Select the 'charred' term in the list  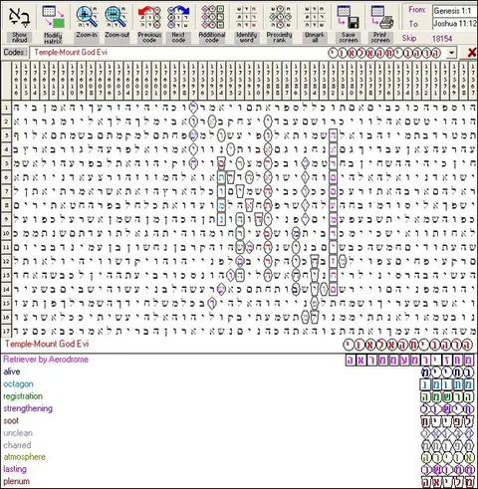pos(17,445)
